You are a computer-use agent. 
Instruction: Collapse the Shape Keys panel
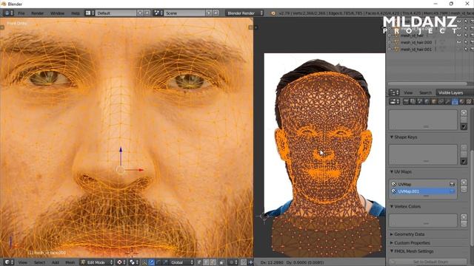[392, 137]
